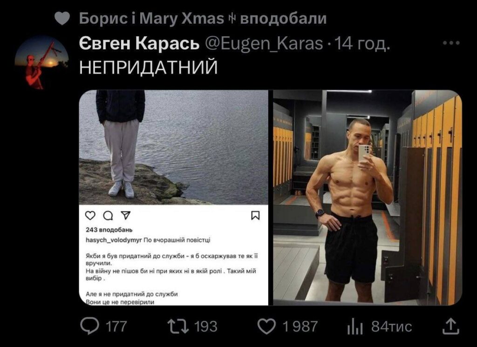Open the left Instagram screenshot image
The width and height of the screenshot is (477, 347).
174,197
